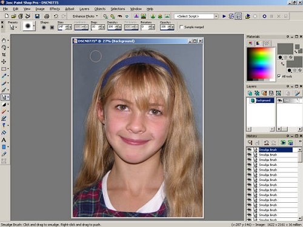
Task: Select the Dropper tool
Action: [4, 76]
